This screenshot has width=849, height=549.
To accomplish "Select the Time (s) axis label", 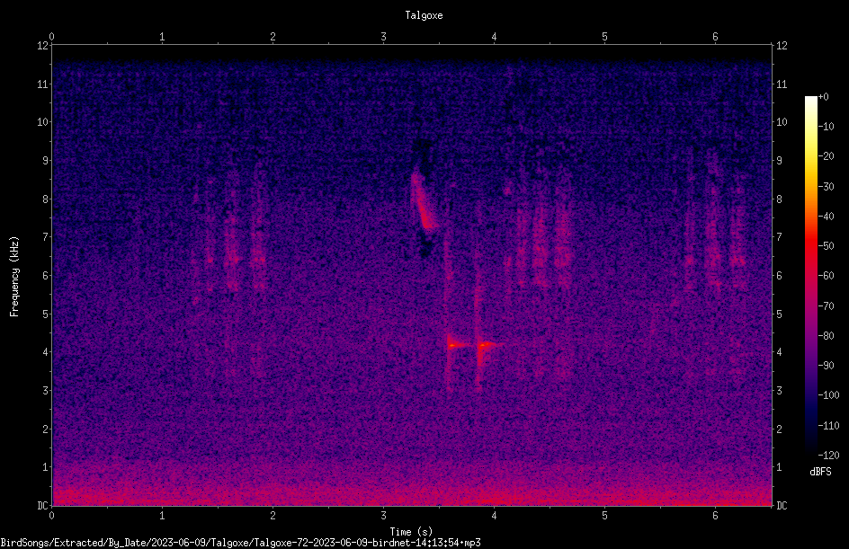I will [x=412, y=532].
